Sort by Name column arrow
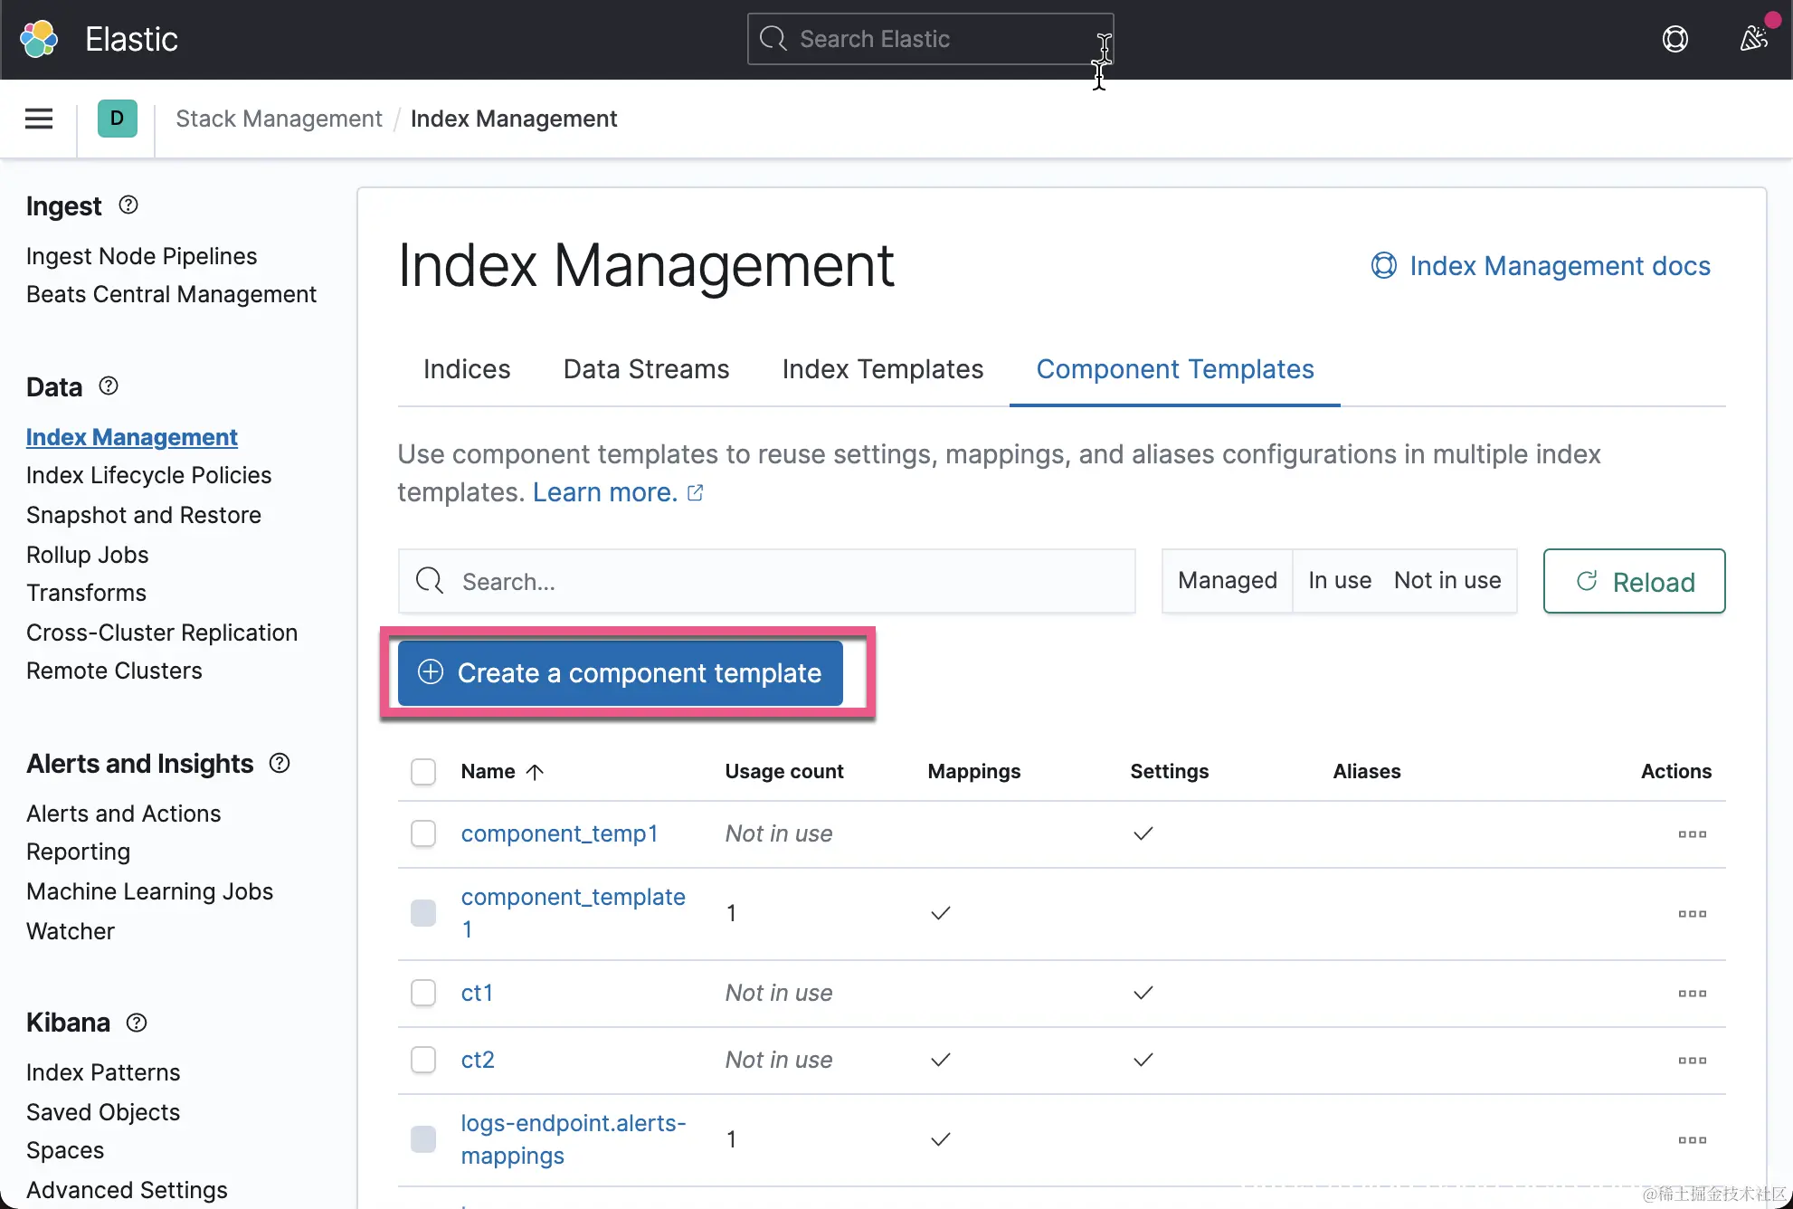This screenshot has height=1209, width=1793. pos(535,772)
